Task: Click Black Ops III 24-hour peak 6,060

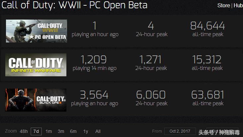Action: click(x=151, y=95)
